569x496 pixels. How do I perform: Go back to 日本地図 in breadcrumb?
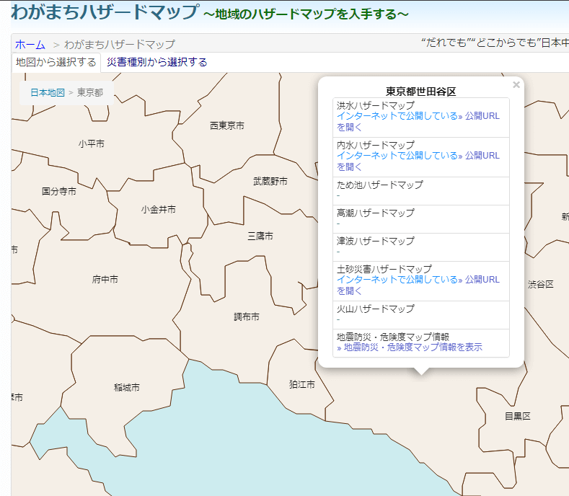click(47, 92)
